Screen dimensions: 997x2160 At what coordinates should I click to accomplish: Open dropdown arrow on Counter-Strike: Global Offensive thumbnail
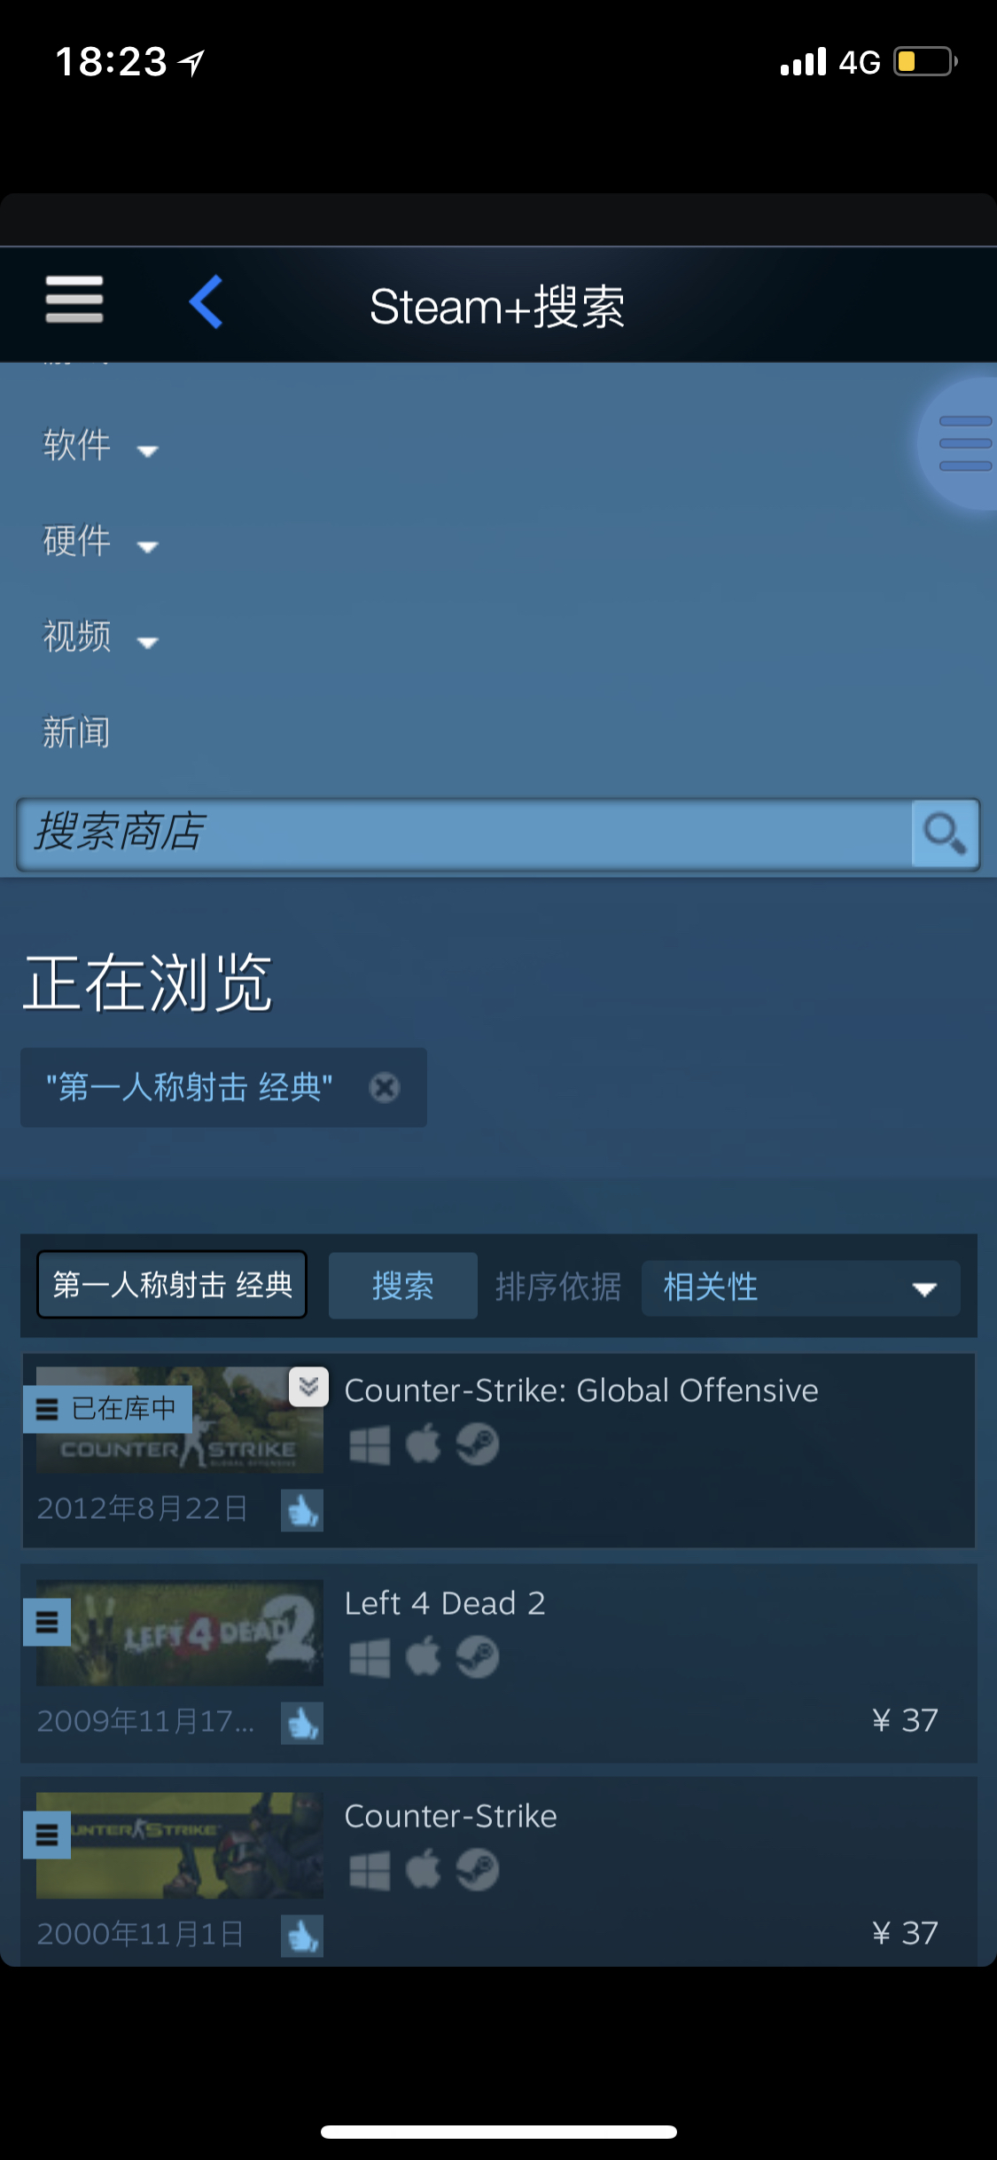pyautogui.click(x=308, y=1386)
